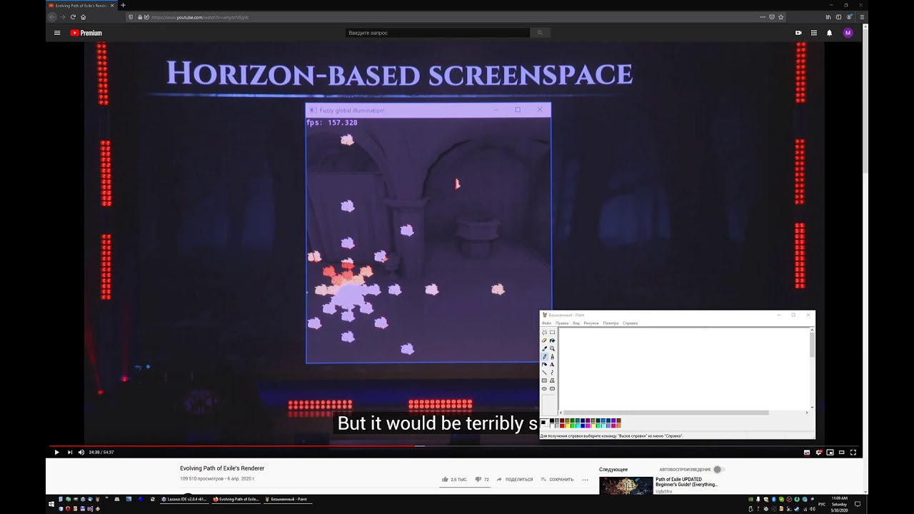Pick the red color swatch in Paint palette
Image resolution: width=914 pixels, height=514 pixels.
click(562, 425)
